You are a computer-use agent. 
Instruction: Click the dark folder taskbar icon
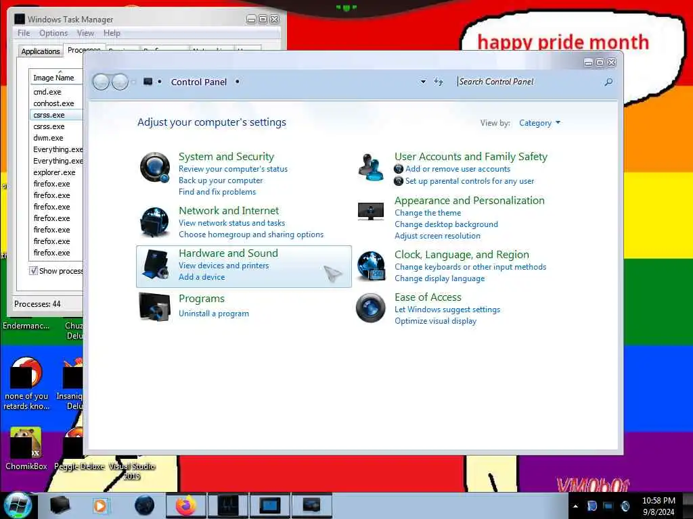pos(60,505)
